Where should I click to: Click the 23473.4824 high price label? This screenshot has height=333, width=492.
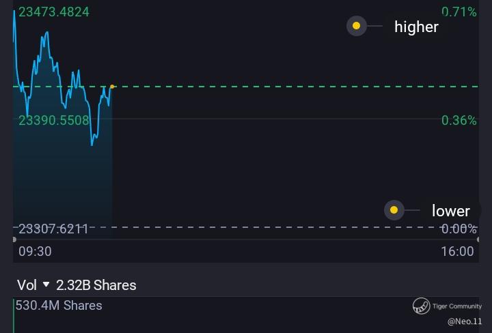[x=54, y=12]
